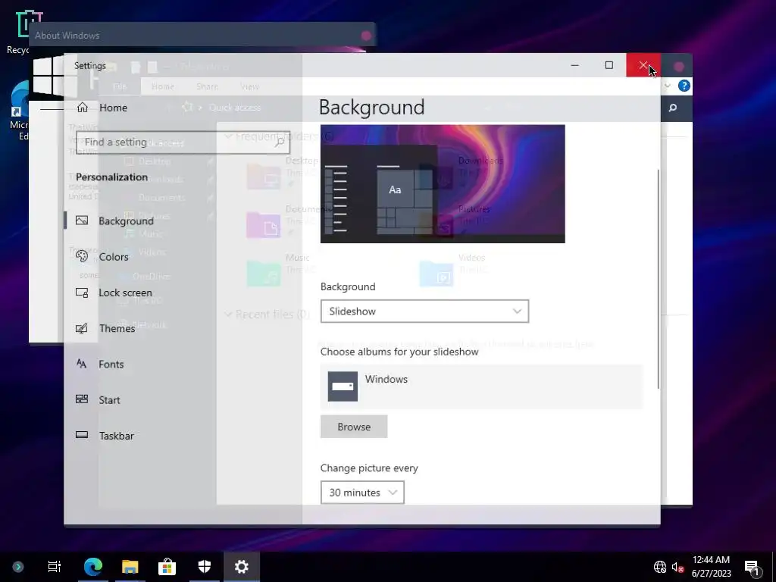Open the Colors personalization page
The image size is (776, 582).
coord(114,256)
